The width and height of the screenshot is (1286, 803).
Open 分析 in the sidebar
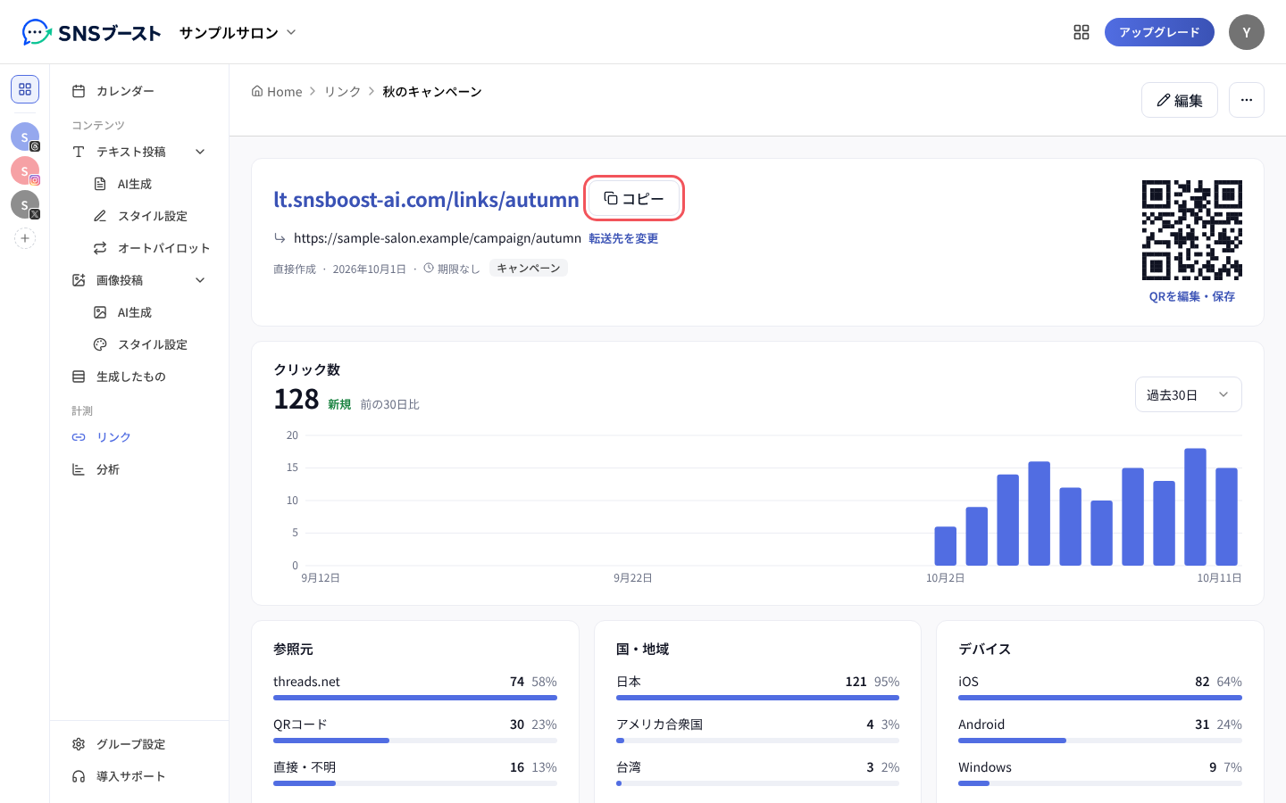[x=139, y=469]
